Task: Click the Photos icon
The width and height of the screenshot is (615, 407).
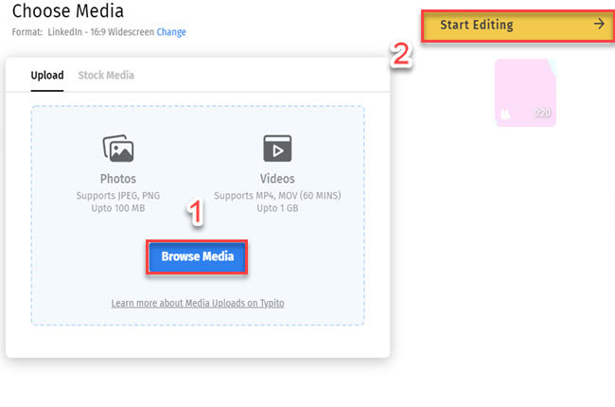Action: [118, 149]
